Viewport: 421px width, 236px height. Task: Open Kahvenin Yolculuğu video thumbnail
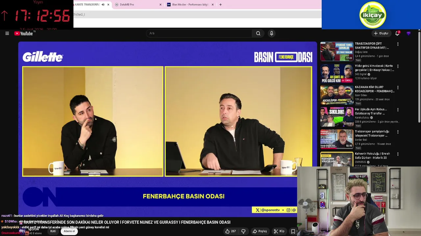337,159
